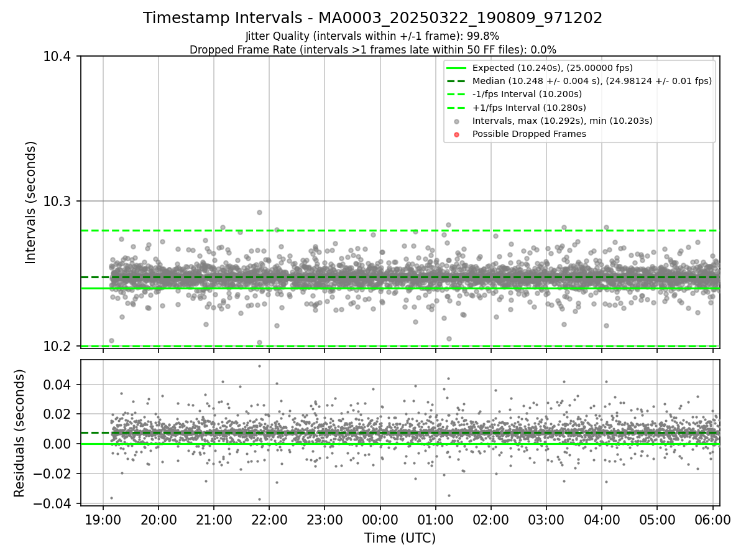Viewport: 746px width, 560px height.
Task: Select the plot title 'Timestamp Intervals - MA0003_20250322_190809_971202'
Action: point(373,18)
